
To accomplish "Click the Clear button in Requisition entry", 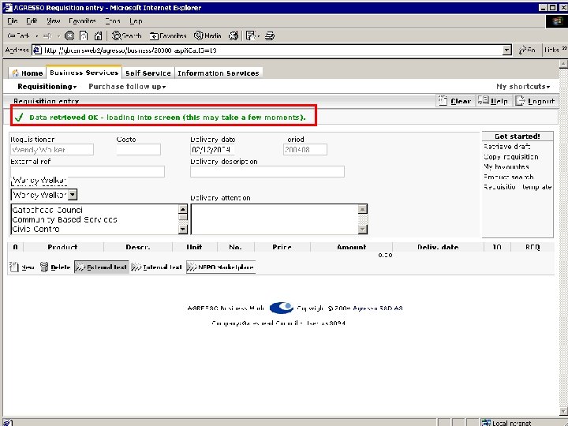I will pos(455,101).
